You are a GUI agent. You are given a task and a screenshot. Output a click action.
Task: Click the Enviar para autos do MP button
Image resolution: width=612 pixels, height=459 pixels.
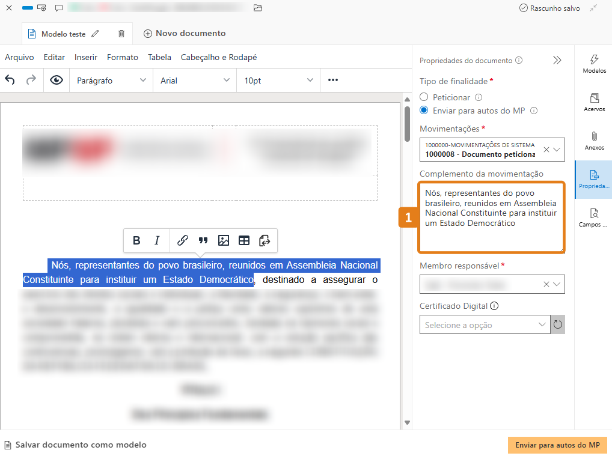[557, 445]
